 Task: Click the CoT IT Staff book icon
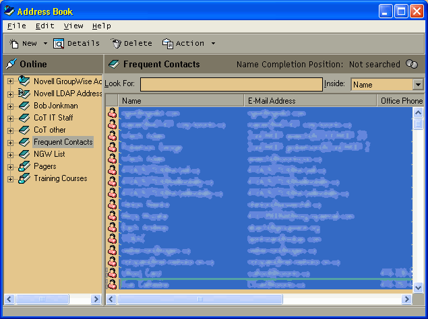coord(24,118)
